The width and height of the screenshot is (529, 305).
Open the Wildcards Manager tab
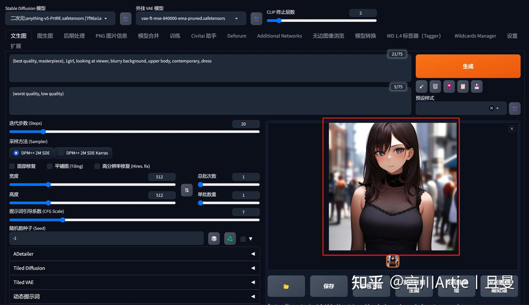(x=475, y=36)
